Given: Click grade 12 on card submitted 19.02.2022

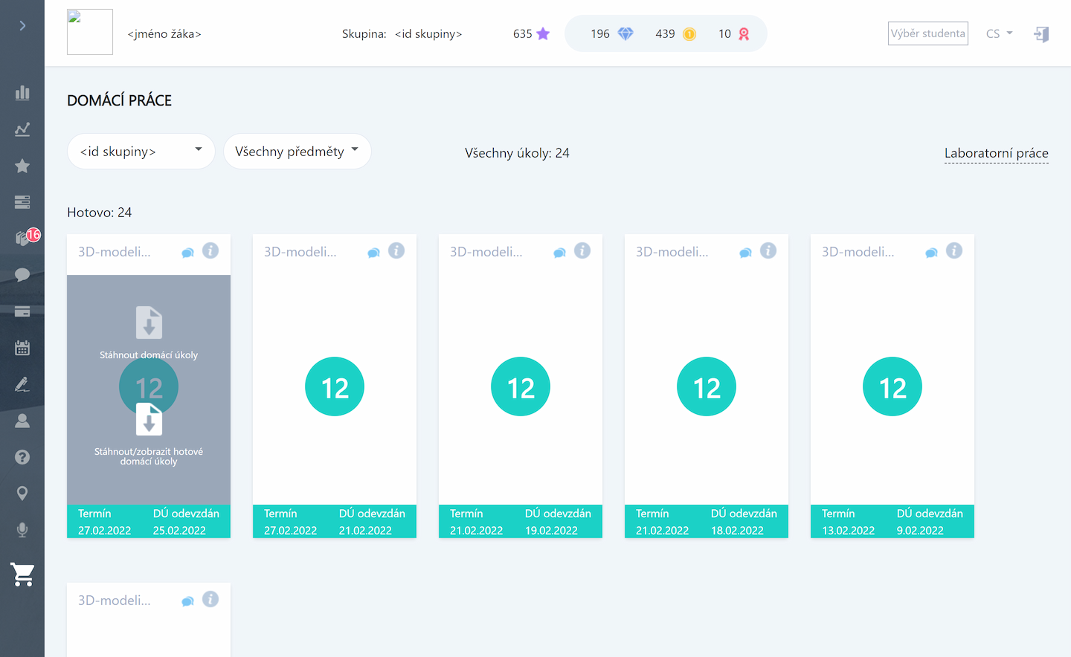Looking at the screenshot, I should point(521,386).
